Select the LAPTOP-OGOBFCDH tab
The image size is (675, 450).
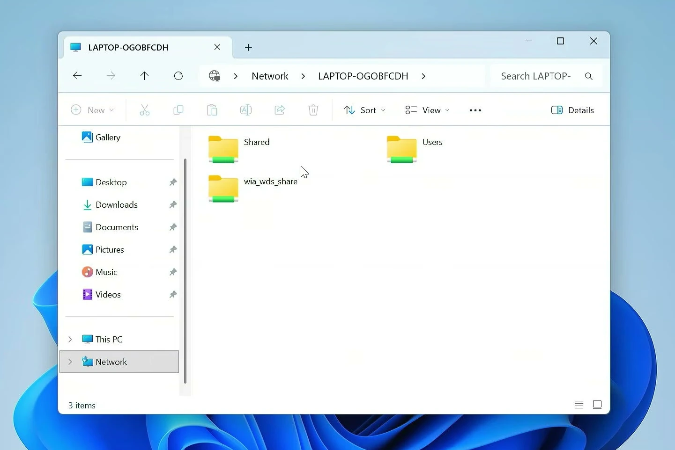point(148,47)
